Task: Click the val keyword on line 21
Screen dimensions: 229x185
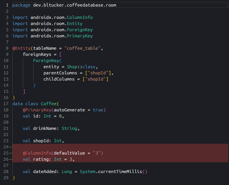Action: tap(27, 128)
